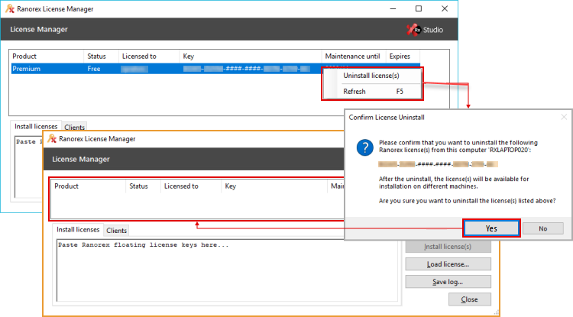This screenshot has width=573, height=317.
Task: Click the Ranorex icon in front License Manager title bar
Action: [x=52, y=139]
